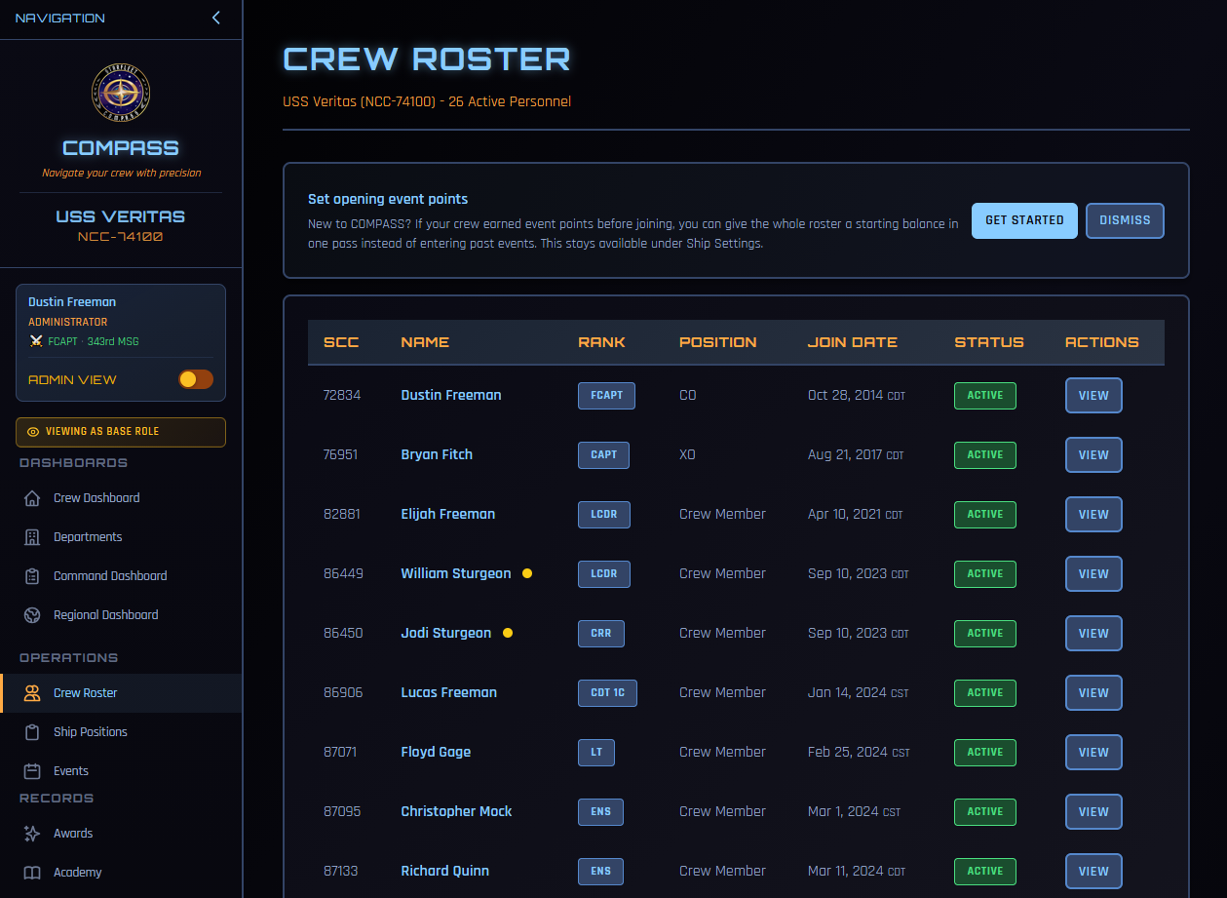This screenshot has width=1227, height=898.
Task: Open Elijah Freeman's profile link
Action: coord(448,514)
